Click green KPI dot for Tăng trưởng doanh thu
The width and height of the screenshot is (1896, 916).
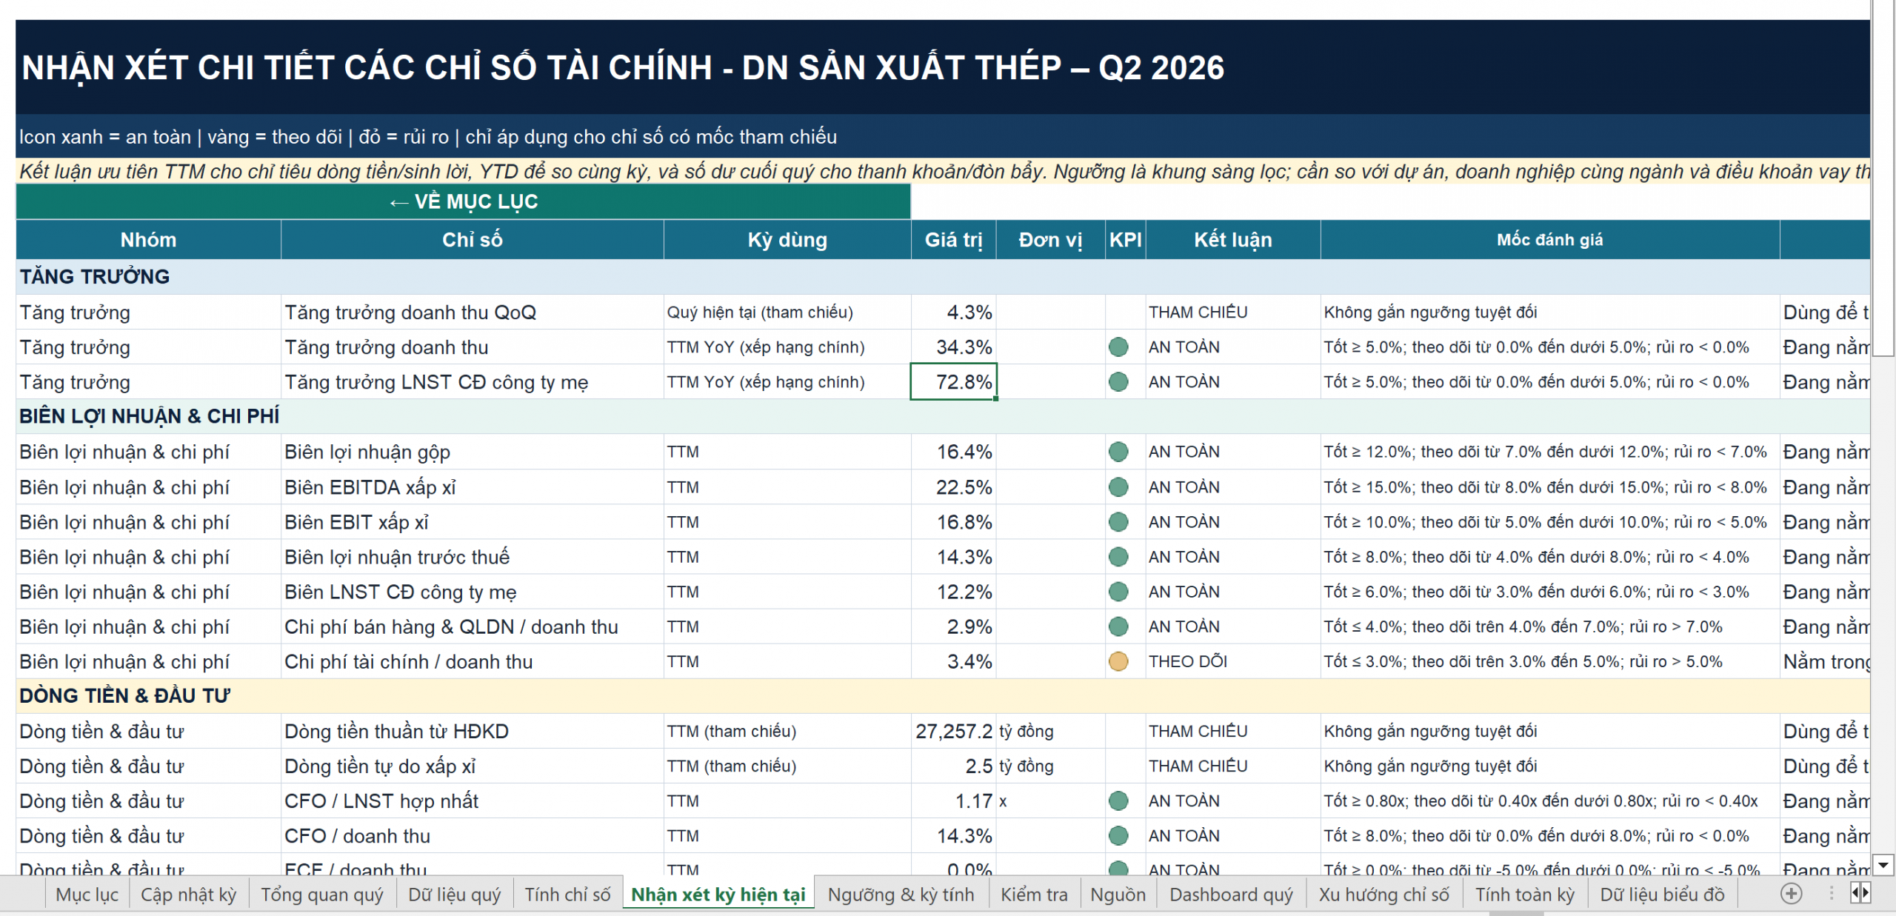pos(1118,347)
